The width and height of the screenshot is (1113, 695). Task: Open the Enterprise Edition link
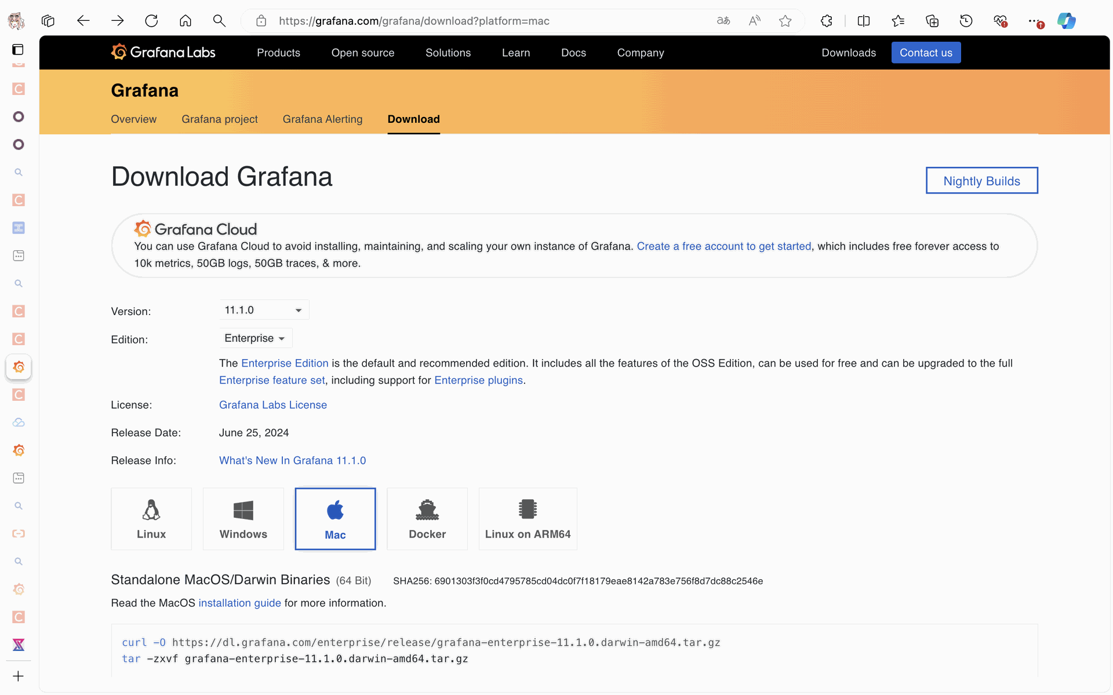285,363
